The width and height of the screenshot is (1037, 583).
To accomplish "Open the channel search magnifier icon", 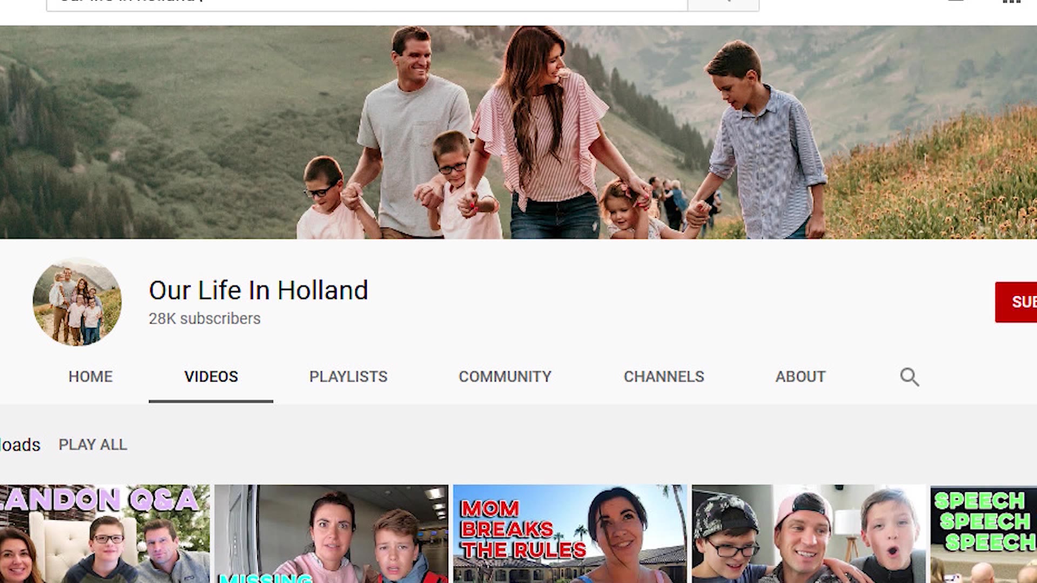I will tap(909, 377).
